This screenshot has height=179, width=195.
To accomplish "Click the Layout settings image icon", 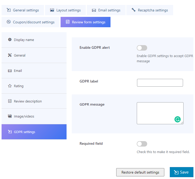I will [52, 10].
